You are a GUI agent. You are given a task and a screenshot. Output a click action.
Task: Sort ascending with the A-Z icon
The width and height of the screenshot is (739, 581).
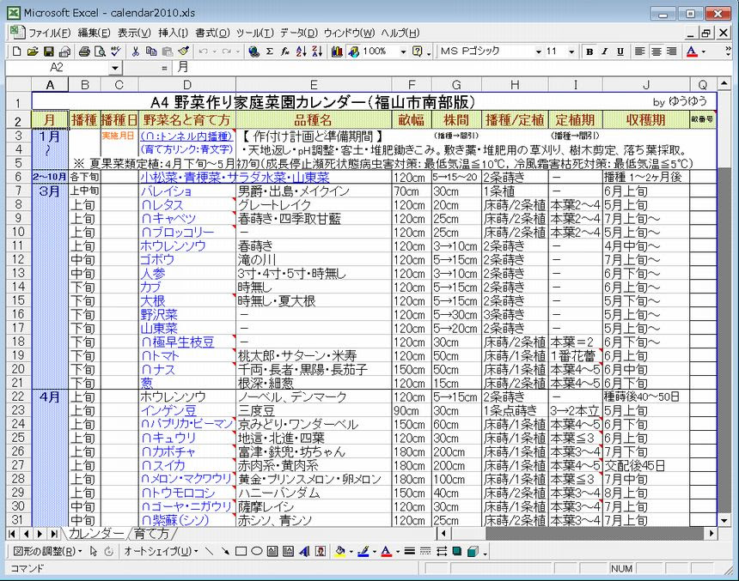tap(301, 51)
